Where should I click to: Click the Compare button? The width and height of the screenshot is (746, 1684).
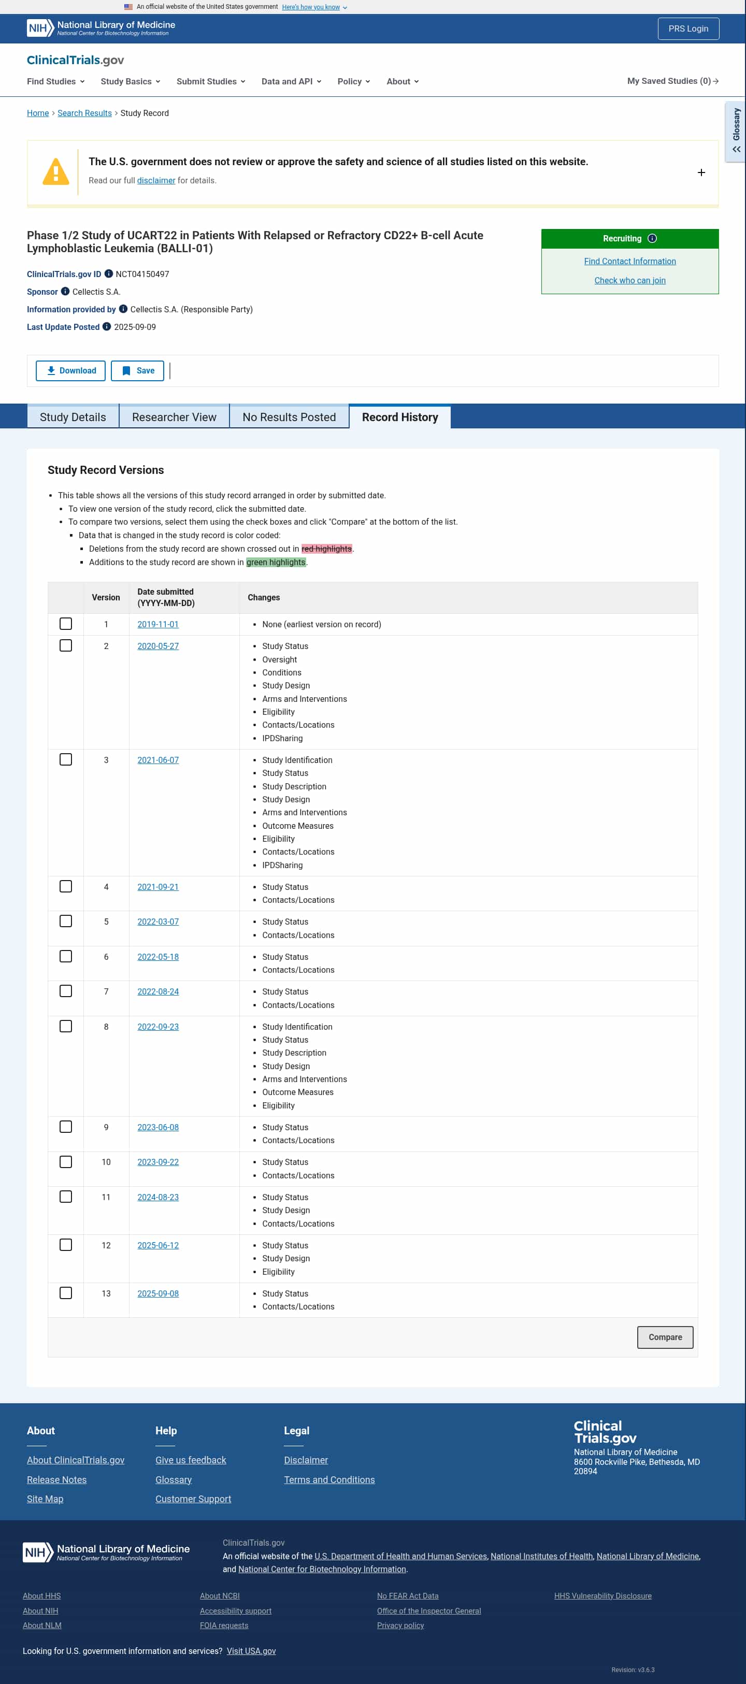(x=665, y=1337)
